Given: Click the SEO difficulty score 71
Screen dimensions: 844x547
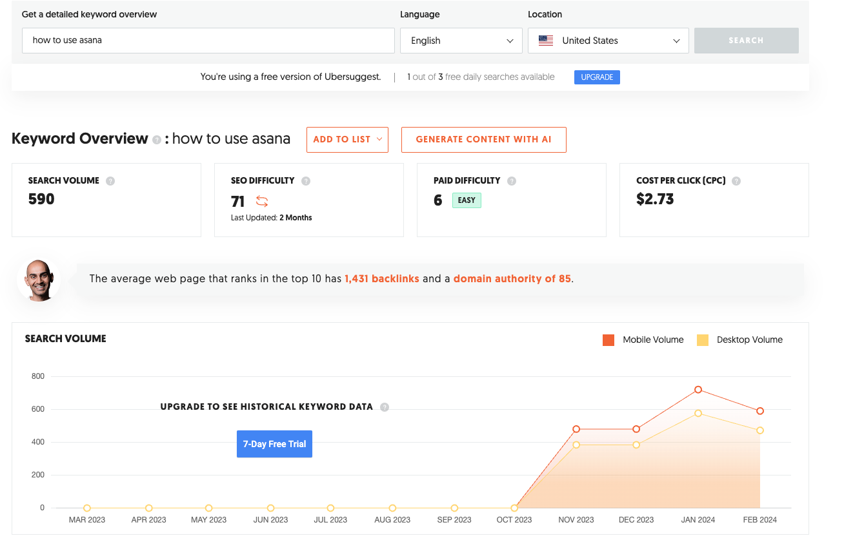Looking at the screenshot, I should pos(238,202).
